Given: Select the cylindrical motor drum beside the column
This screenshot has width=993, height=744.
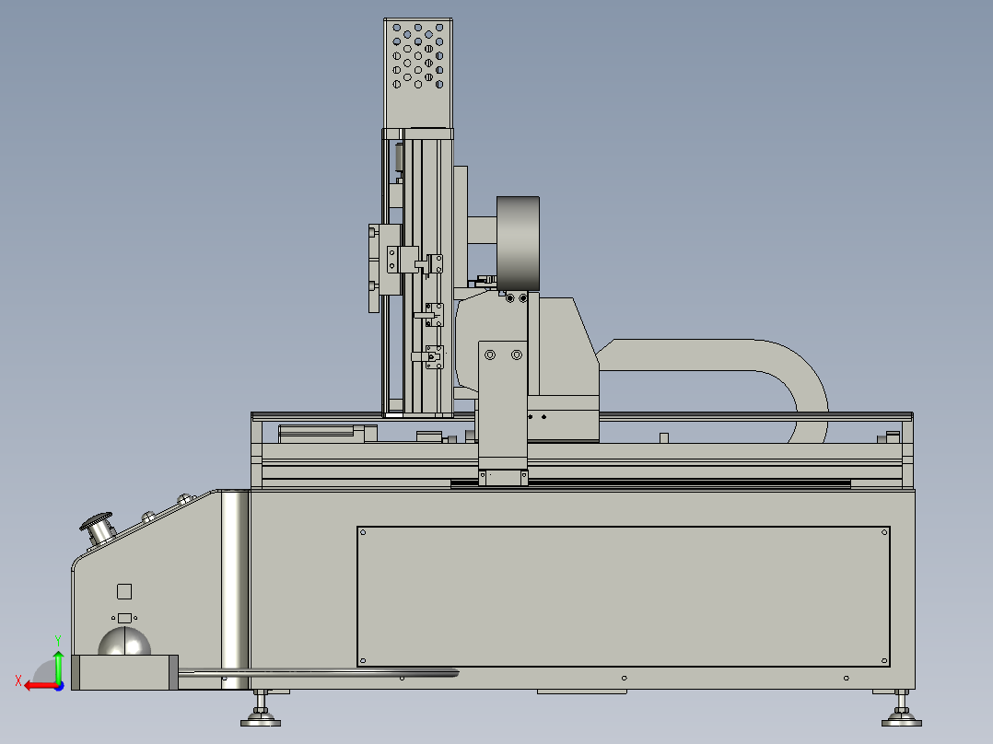Looking at the screenshot, I should 518,243.
